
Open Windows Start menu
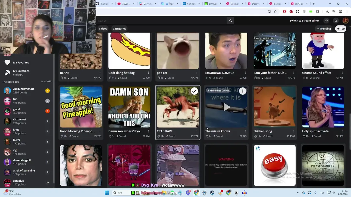coord(107,193)
